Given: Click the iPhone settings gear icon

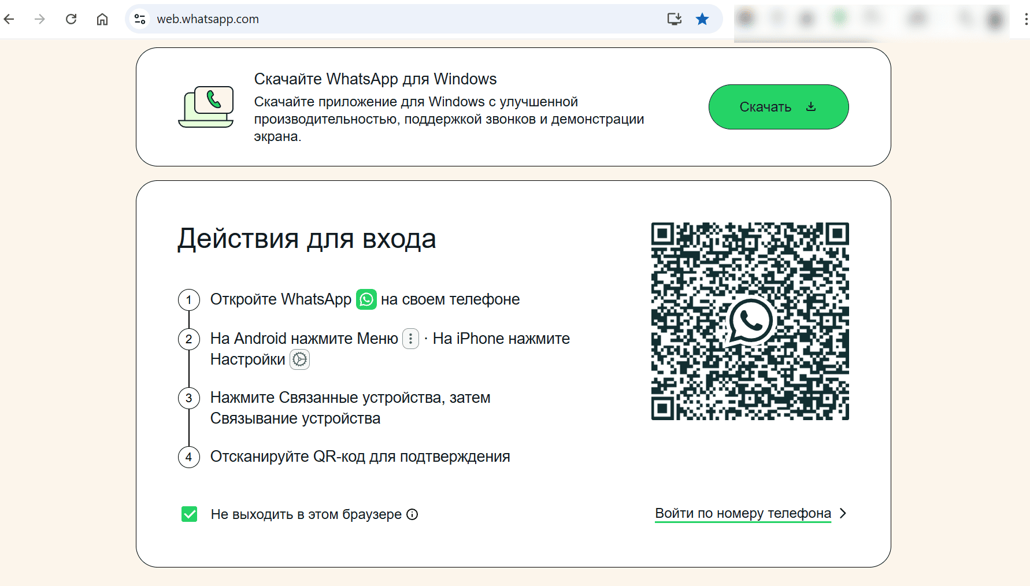Looking at the screenshot, I should coord(299,359).
